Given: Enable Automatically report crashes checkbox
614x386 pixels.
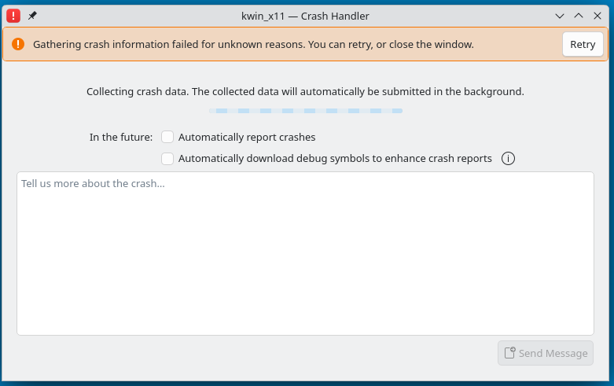Looking at the screenshot, I should 167,137.
